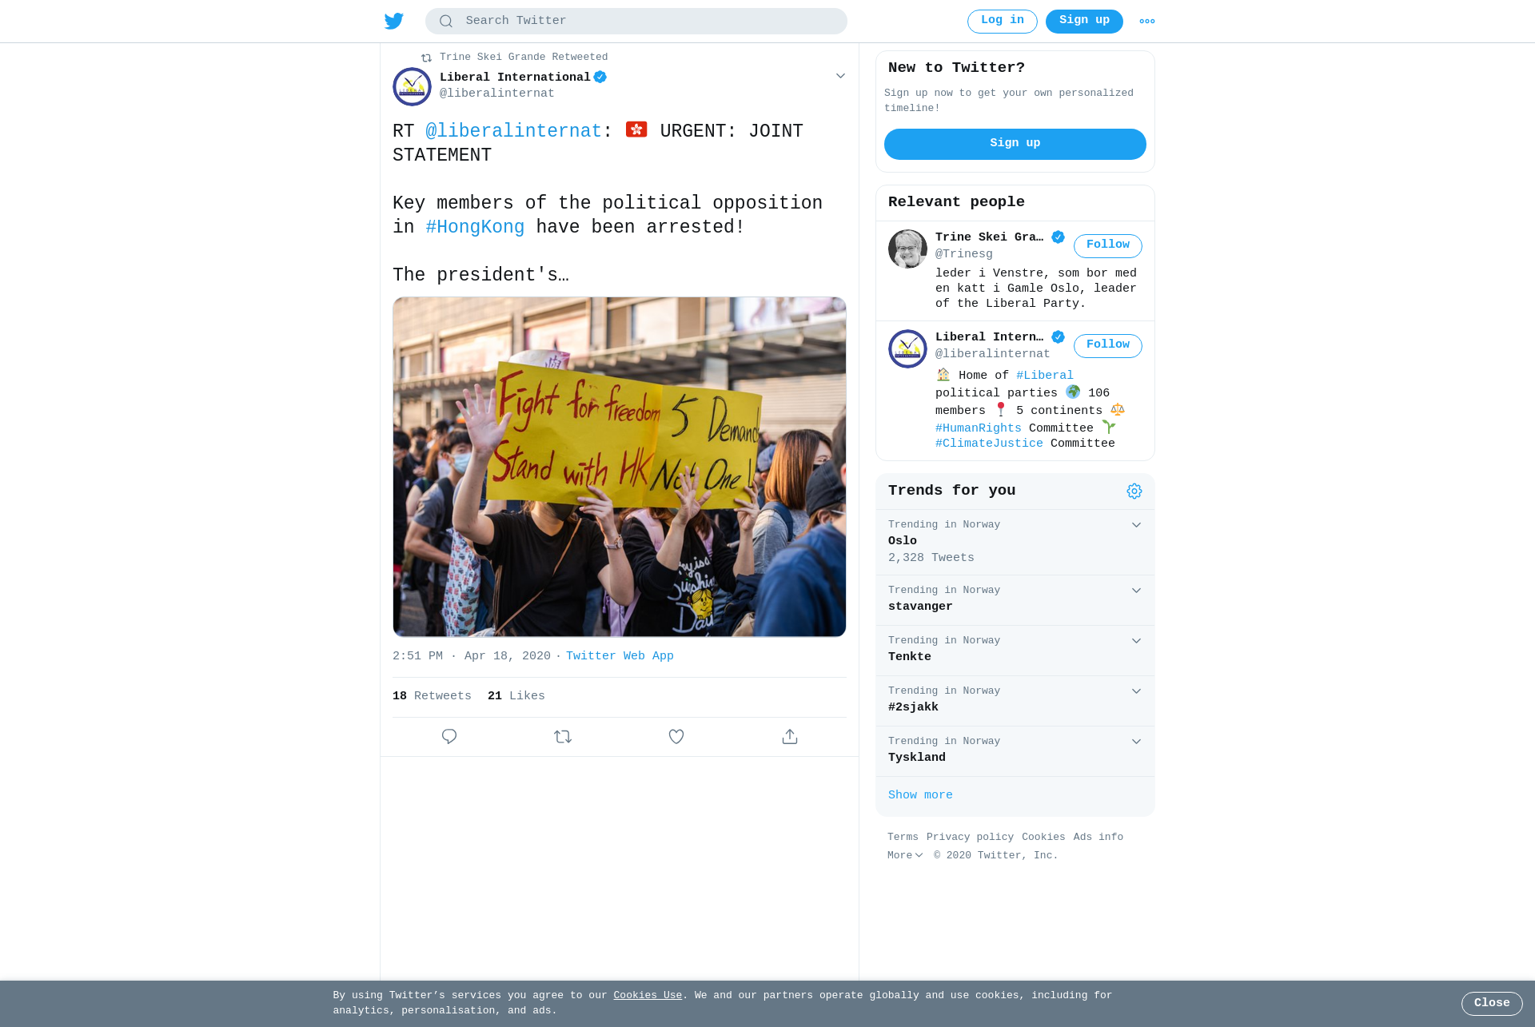Close the cookies notice banner
The image size is (1535, 1027).
1492,1003
